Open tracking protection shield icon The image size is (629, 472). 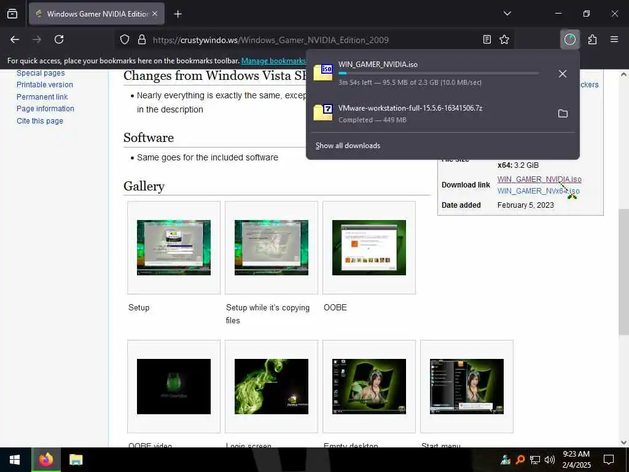coord(125,40)
